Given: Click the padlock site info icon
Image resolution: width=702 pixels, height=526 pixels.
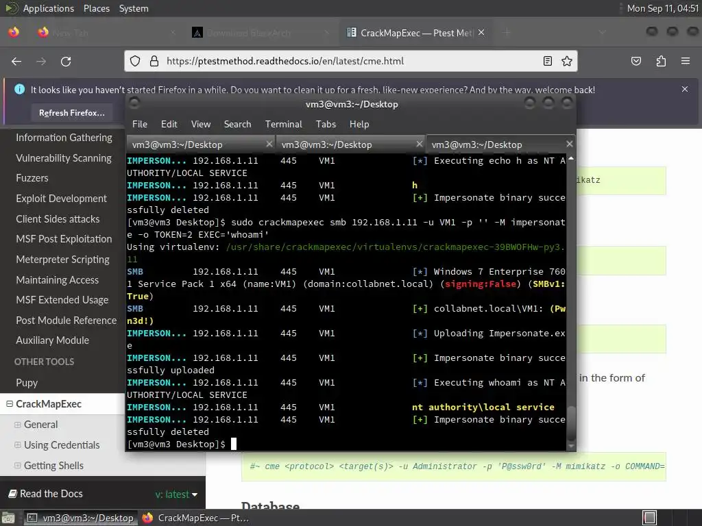Looking at the screenshot, I should (x=154, y=61).
